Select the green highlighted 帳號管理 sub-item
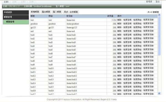 coord(16,22)
